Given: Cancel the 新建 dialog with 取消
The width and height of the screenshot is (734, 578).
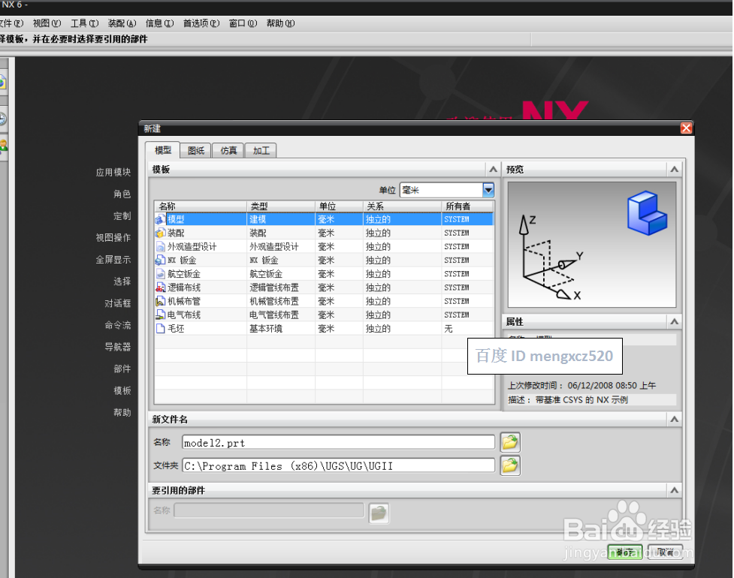Looking at the screenshot, I should 665,552.
